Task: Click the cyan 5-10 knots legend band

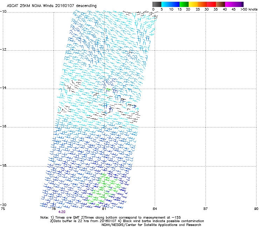Action: point(166,4)
